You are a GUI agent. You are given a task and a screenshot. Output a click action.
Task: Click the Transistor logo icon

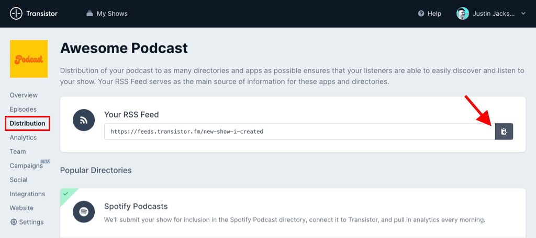pos(16,14)
